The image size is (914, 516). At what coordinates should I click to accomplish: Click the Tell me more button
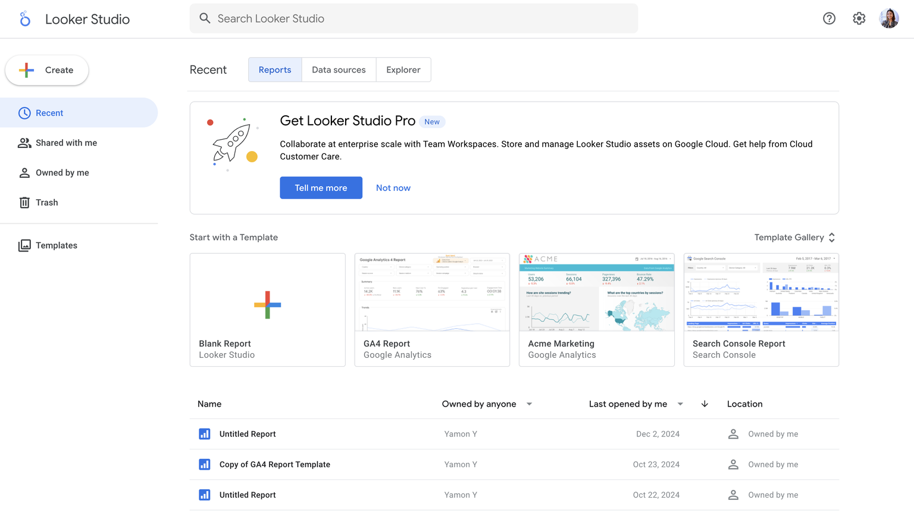[x=321, y=187]
